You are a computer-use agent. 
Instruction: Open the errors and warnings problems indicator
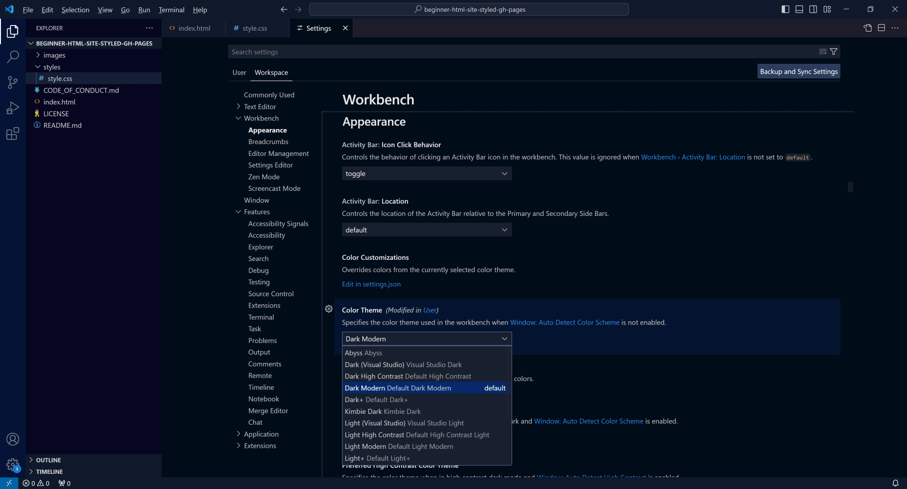(36, 483)
